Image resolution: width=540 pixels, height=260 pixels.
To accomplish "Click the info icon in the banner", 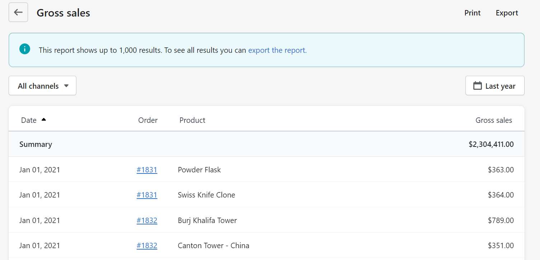I will coord(25,49).
